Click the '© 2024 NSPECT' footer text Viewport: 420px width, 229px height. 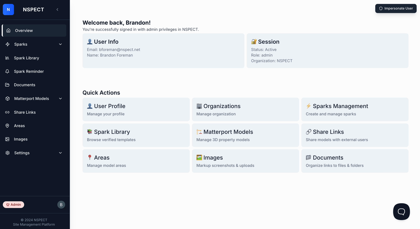pyautogui.click(x=34, y=220)
